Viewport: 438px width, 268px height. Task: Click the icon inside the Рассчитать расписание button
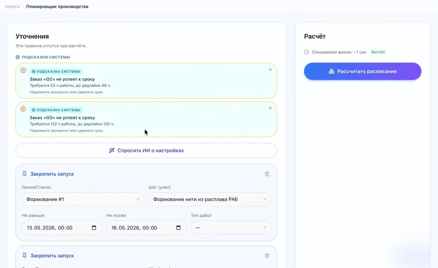coord(331,71)
